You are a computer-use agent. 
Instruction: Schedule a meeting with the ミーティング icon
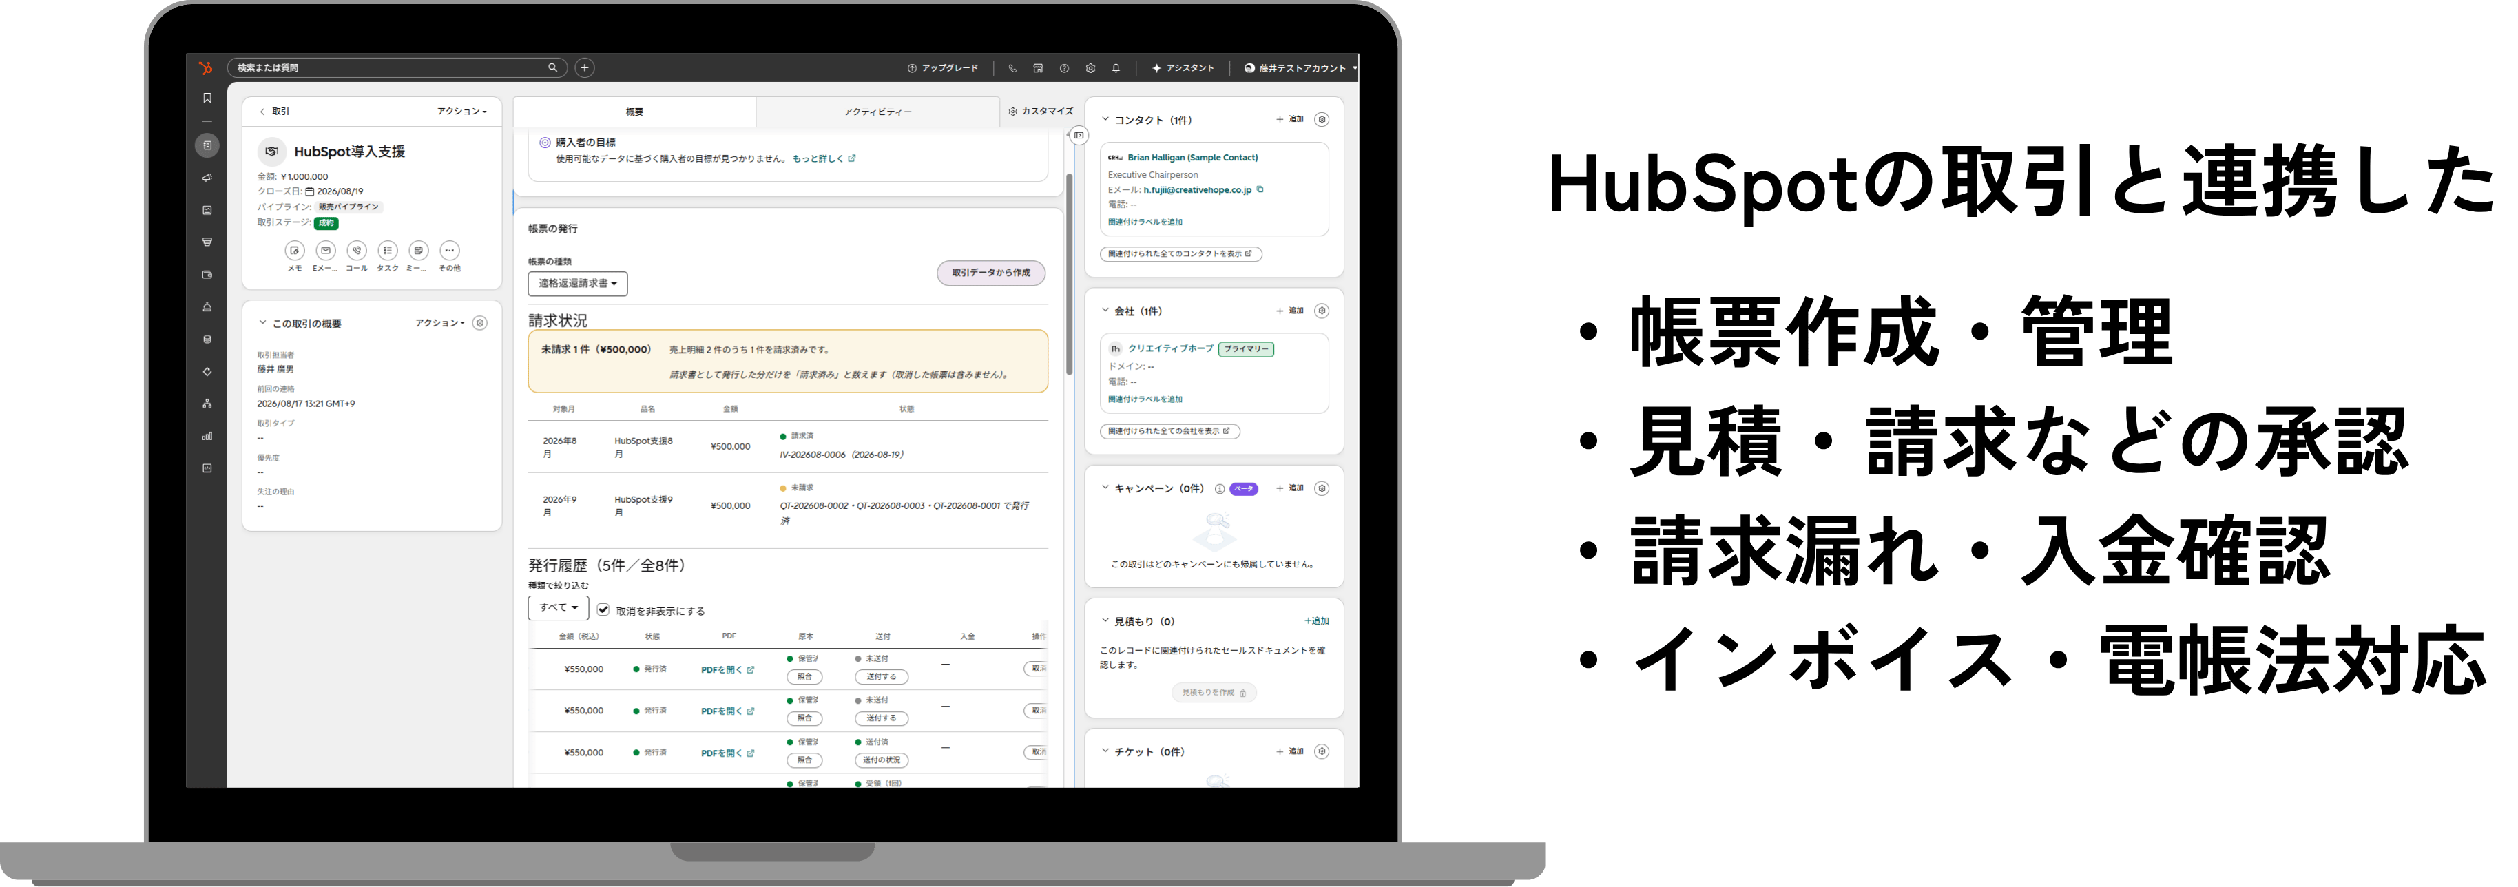click(x=418, y=251)
